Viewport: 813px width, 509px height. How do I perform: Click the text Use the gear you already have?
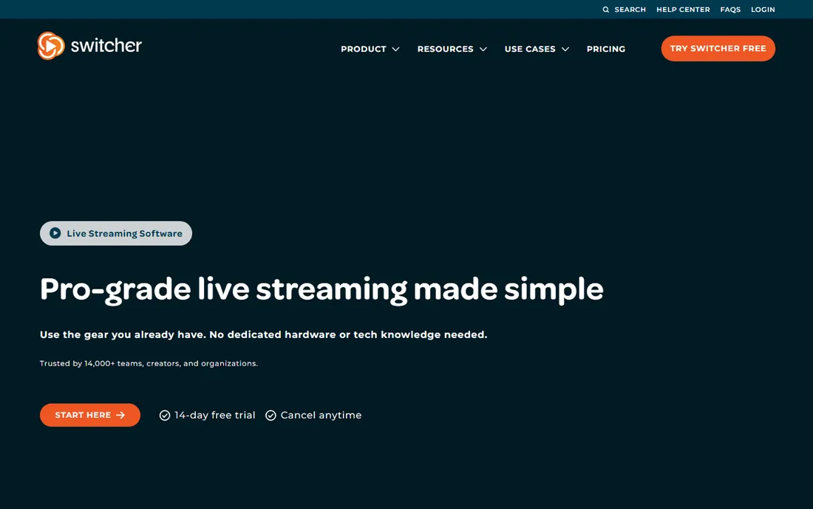point(123,334)
